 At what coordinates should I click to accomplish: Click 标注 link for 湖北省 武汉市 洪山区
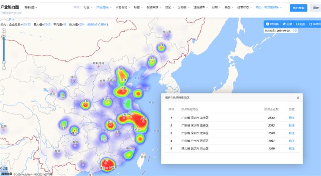click(291, 148)
